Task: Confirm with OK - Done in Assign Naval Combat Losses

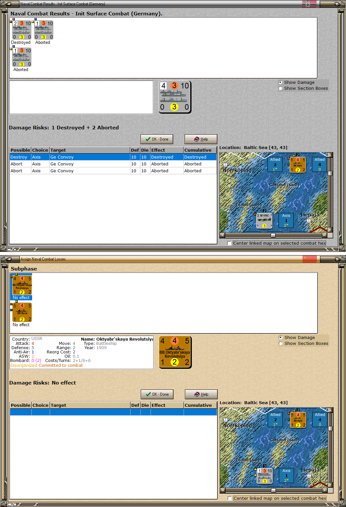Action: [x=157, y=394]
